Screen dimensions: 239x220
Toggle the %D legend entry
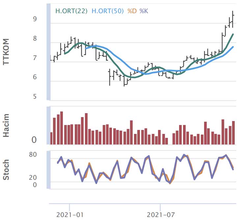pyautogui.click(x=132, y=11)
